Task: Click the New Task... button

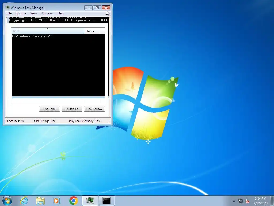Action: [x=94, y=109]
